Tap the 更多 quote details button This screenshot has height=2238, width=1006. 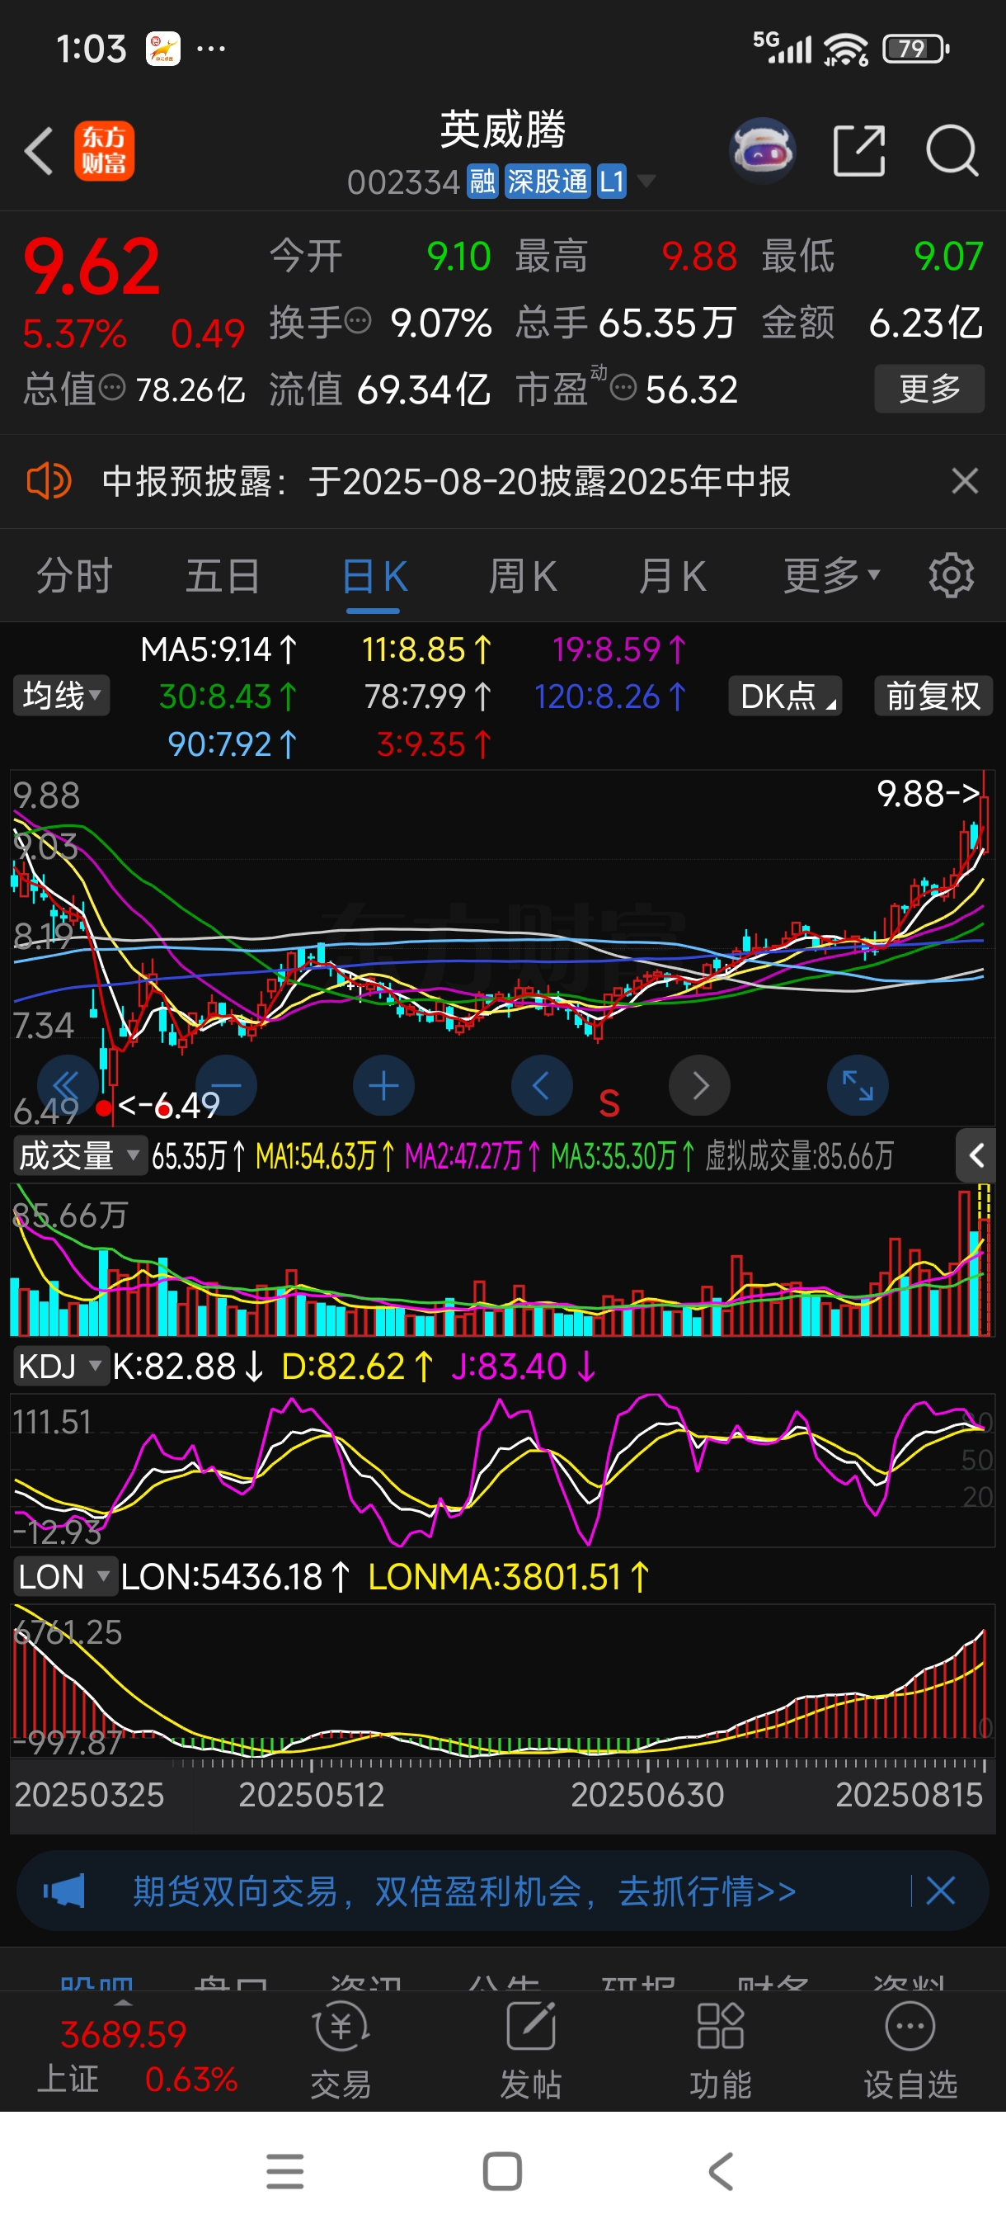coord(928,389)
